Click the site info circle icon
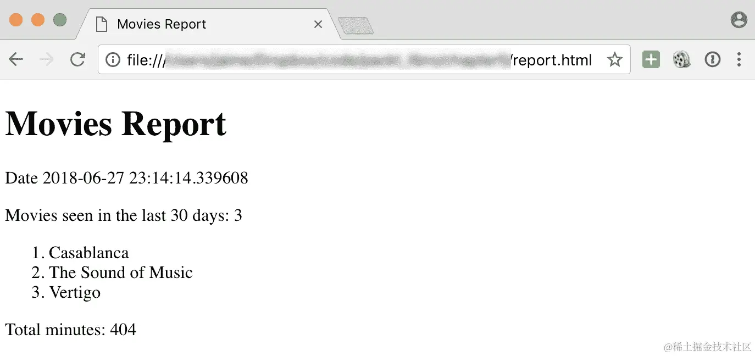755x356 pixels. (x=113, y=59)
